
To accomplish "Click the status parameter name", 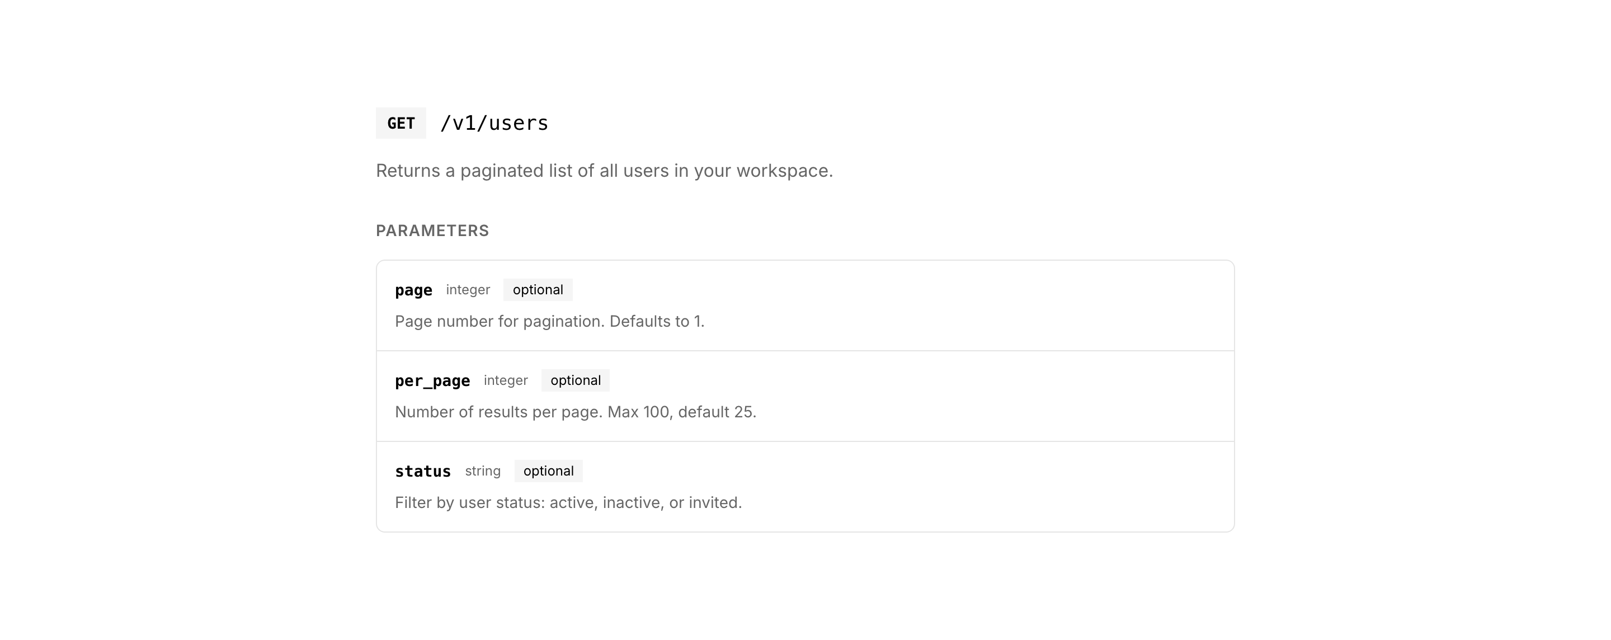I will tap(423, 472).
